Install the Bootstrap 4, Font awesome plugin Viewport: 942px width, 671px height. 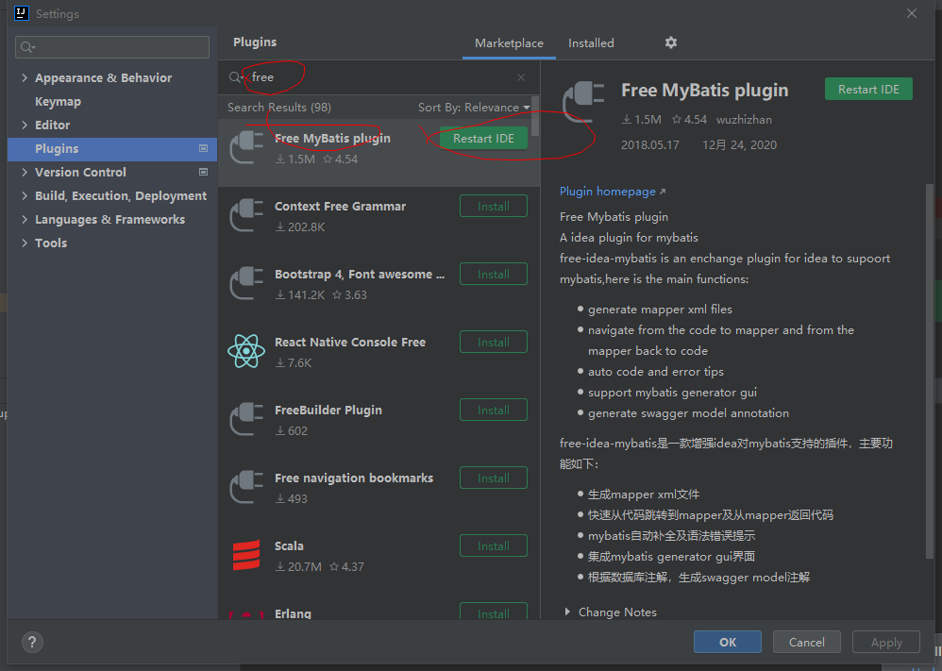tap(494, 274)
